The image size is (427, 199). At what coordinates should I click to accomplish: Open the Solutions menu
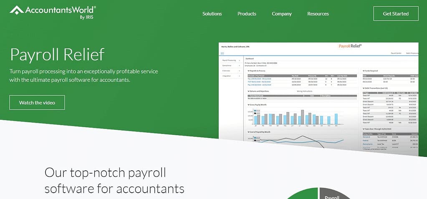click(x=212, y=14)
